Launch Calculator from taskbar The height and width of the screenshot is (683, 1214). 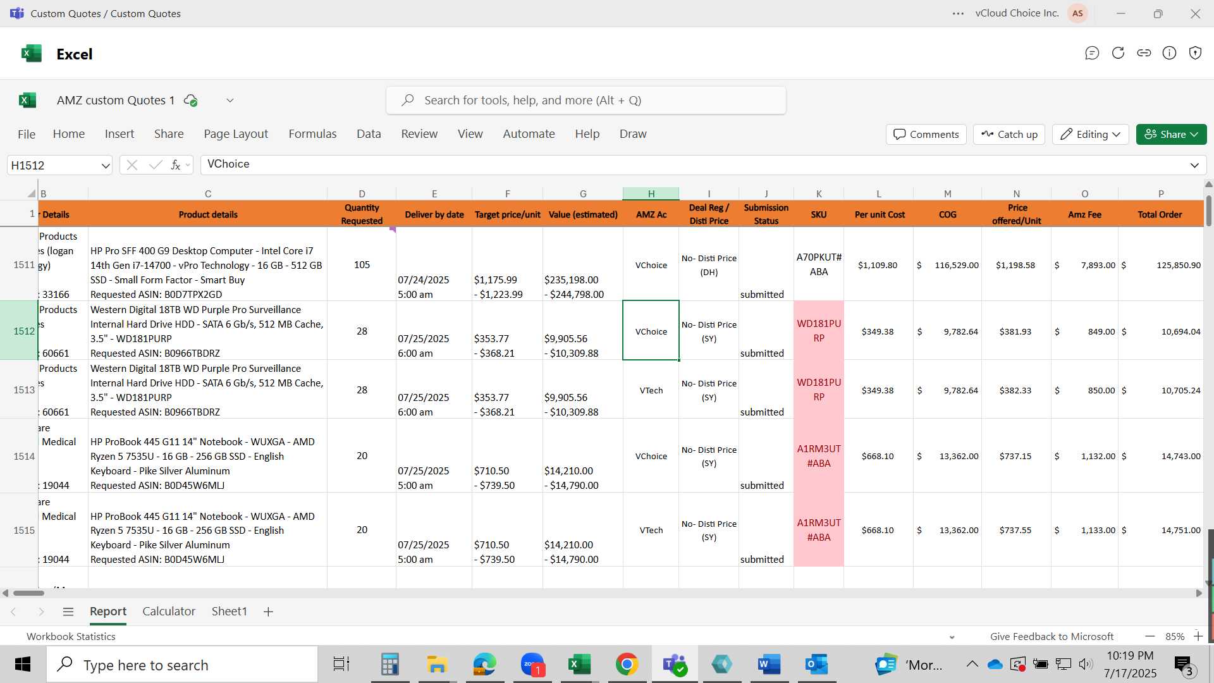click(389, 665)
